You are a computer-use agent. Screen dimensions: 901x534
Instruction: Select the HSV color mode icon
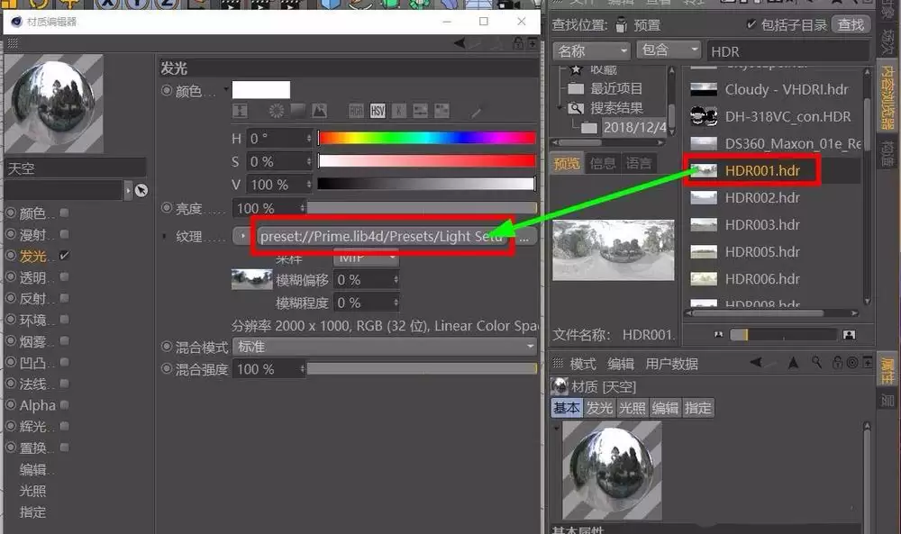click(x=377, y=110)
